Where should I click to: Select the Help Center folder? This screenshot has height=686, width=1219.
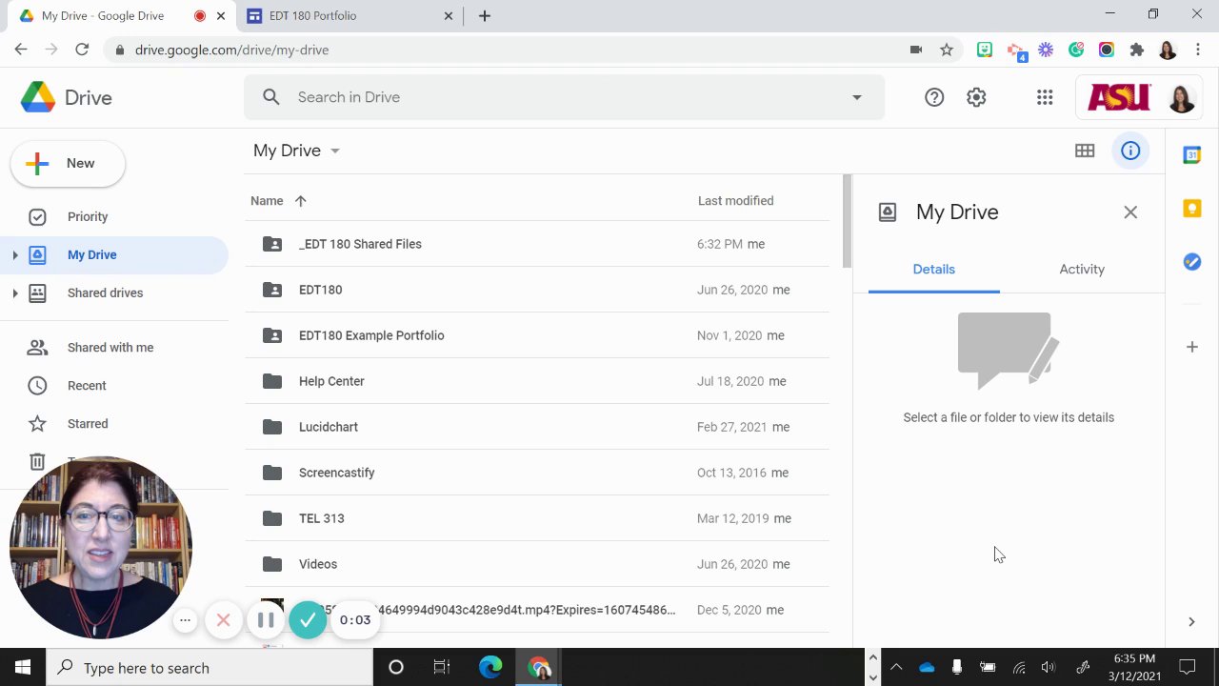[x=537, y=381]
